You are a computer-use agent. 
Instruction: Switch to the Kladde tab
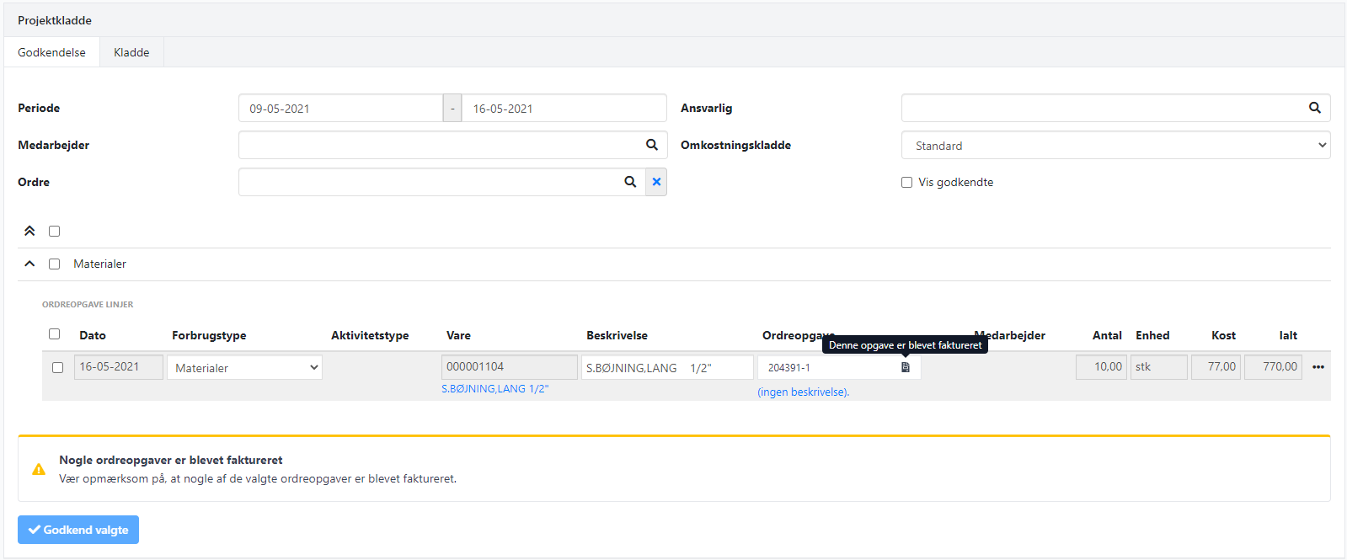point(131,52)
